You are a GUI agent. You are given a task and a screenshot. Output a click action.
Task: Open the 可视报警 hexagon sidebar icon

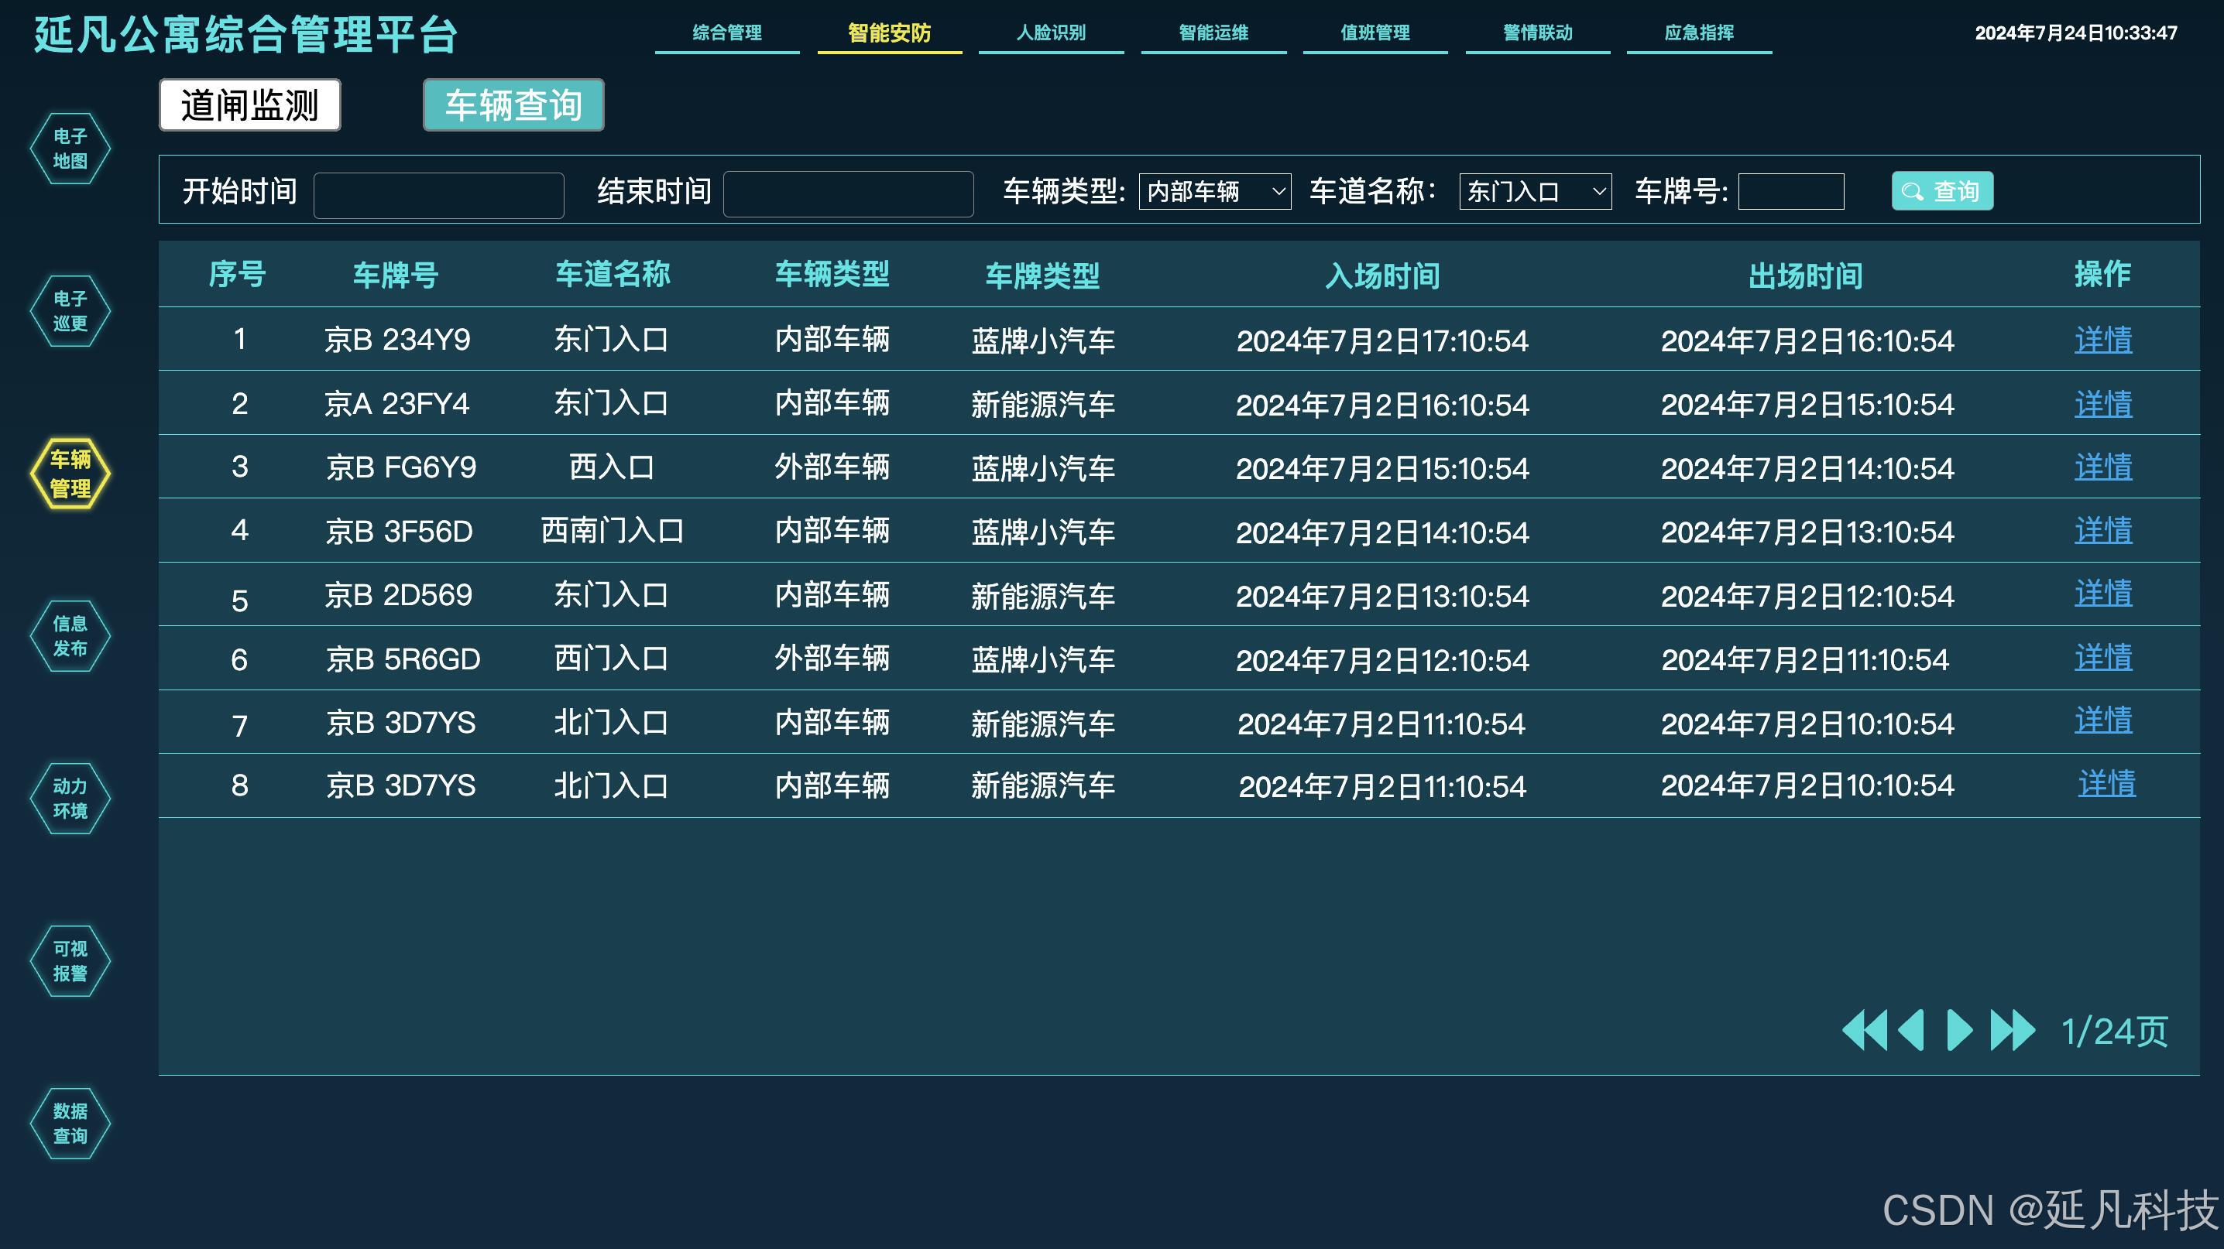click(x=70, y=961)
